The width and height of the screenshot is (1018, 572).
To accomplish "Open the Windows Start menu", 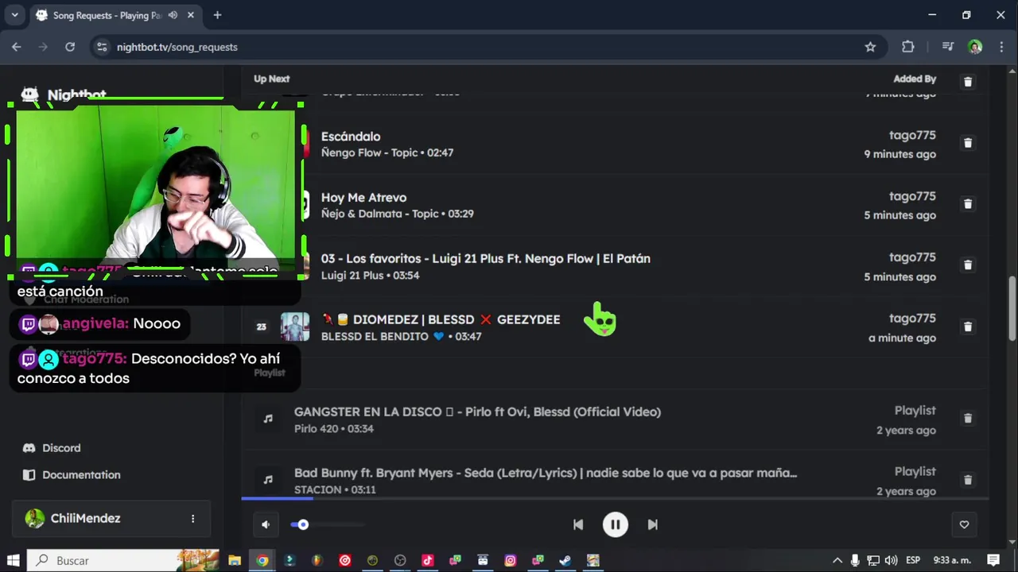I will click(14, 560).
